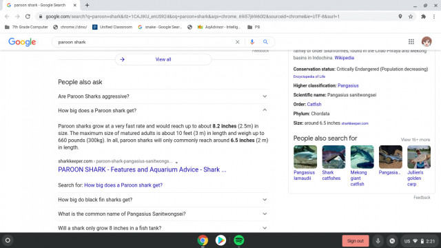Open Chrome from the shelf
Image resolution: width=441 pixels, height=248 pixels.
coord(203,240)
